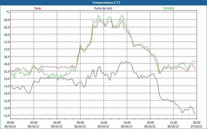Image resolution: width=207 pixels, height=129 pixels.
Task: Select the green 'Windchill' legend label
Action: point(169,8)
